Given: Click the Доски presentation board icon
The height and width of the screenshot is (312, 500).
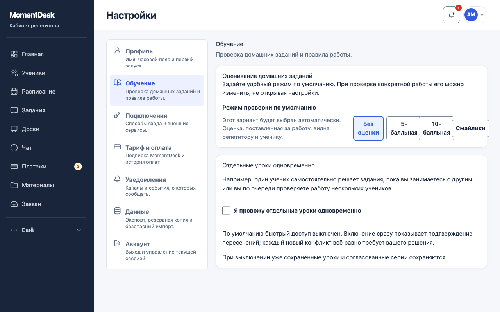Looking at the screenshot, I should 14,129.
